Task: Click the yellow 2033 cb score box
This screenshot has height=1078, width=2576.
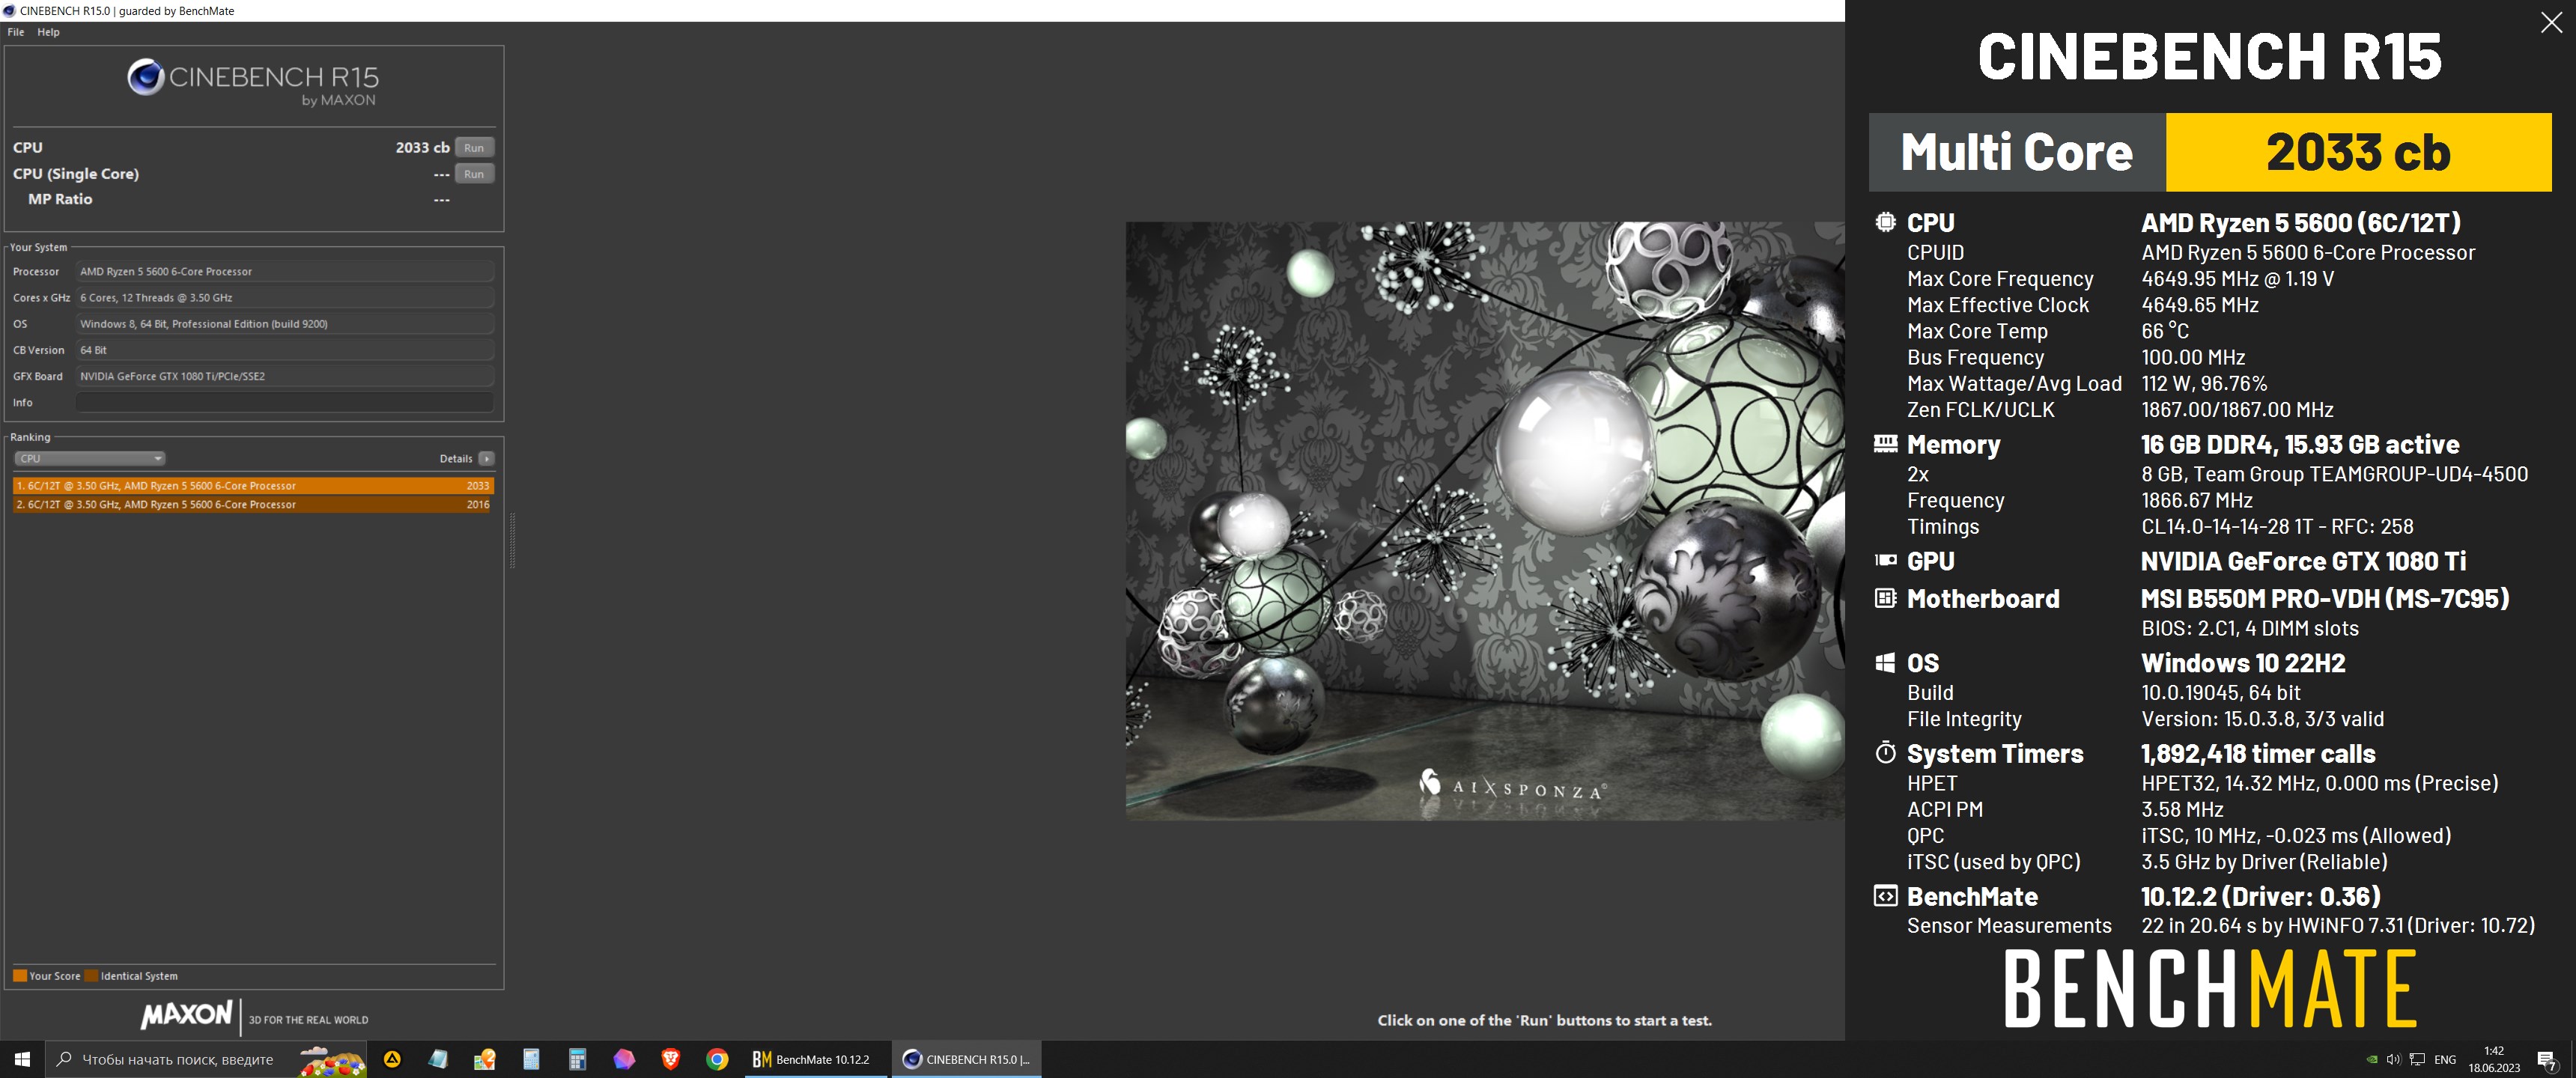Action: tap(2358, 152)
